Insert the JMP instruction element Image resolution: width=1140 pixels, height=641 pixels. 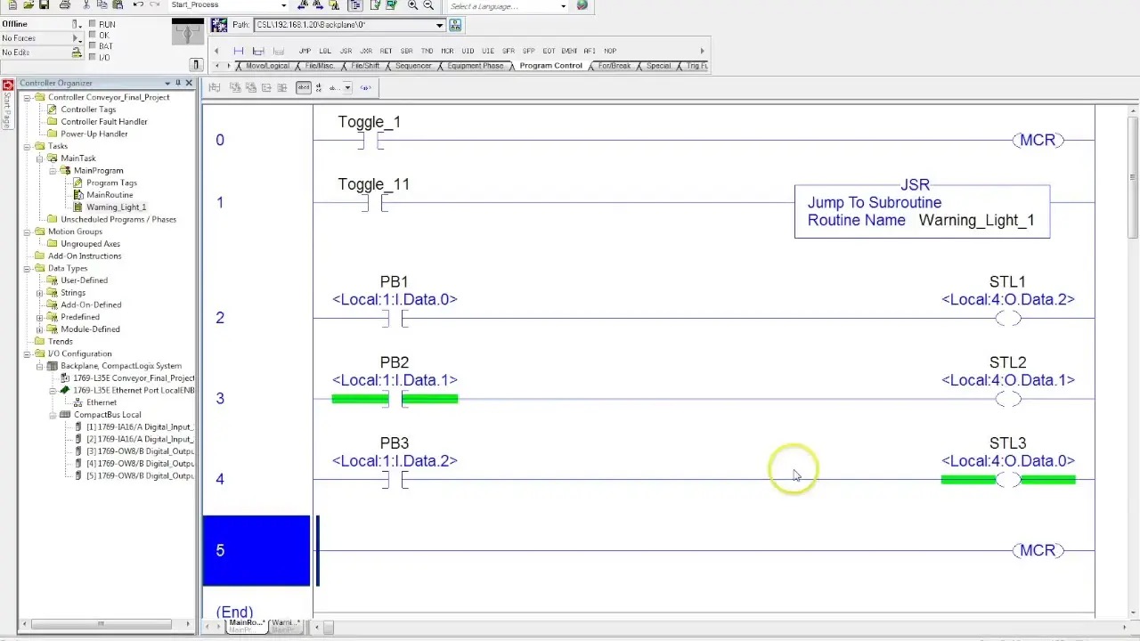[x=305, y=51]
